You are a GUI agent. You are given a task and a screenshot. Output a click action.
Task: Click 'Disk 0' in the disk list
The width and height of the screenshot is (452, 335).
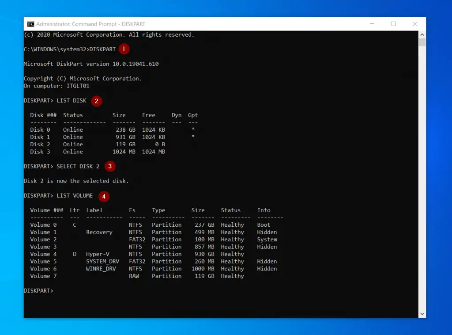(40, 129)
